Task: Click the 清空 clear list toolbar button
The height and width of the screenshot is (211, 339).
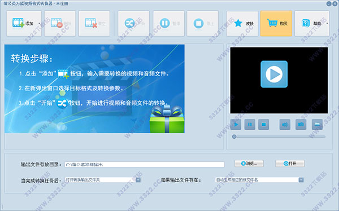Action: [x=94, y=23]
